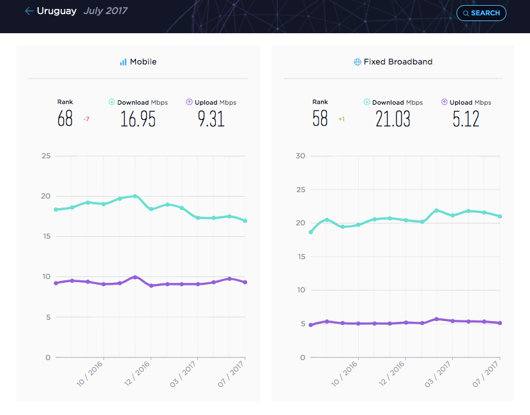Viewport: 530px width, 415px height.
Task: Click the 03 / 2017 axis label in Fixed Broadband chart
Action: 437,373
